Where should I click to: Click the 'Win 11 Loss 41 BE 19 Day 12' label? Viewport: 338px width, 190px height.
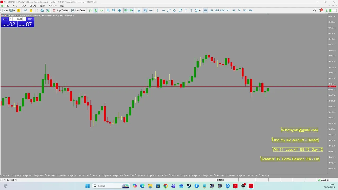coord(298,150)
